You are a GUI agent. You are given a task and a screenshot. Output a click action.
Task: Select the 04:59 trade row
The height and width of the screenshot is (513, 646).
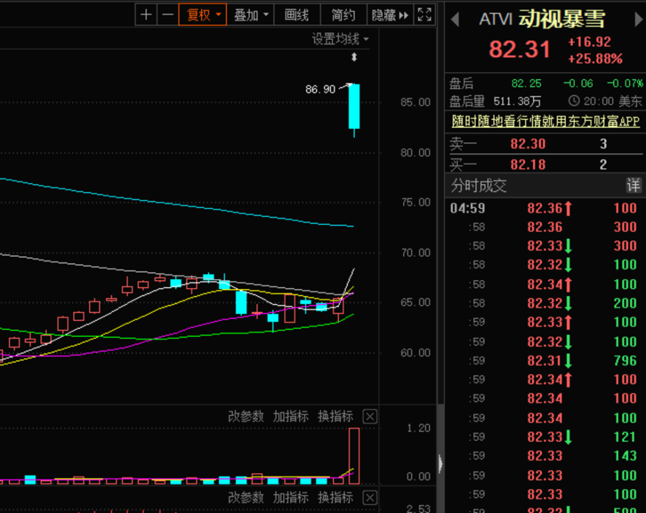544,208
